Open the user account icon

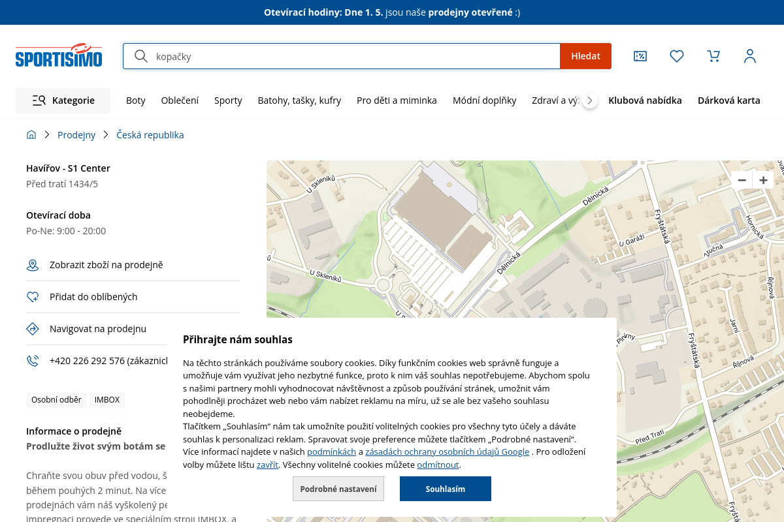[750, 56]
